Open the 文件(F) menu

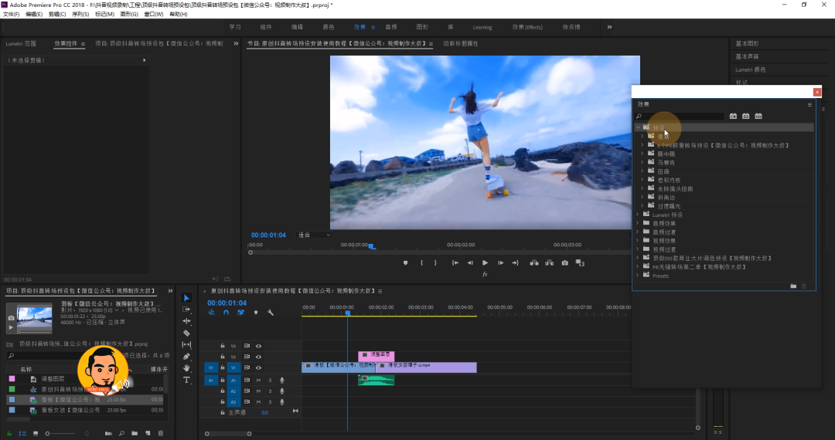click(11, 15)
